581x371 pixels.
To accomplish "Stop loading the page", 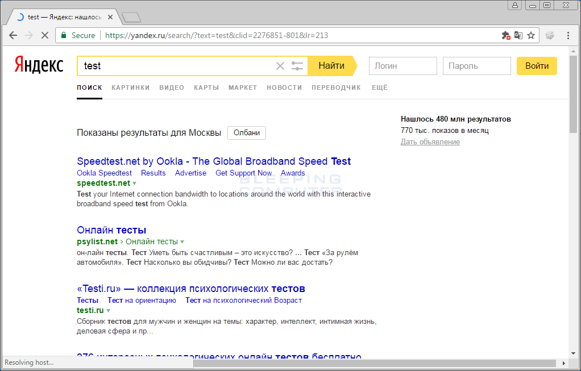I will tap(45, 35).
